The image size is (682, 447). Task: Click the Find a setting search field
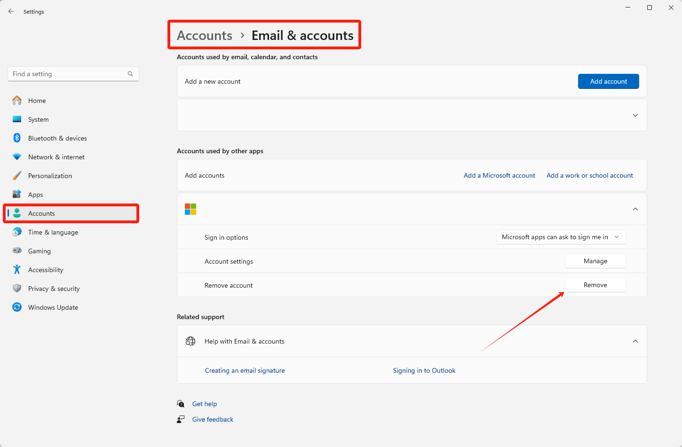point(68,74)
